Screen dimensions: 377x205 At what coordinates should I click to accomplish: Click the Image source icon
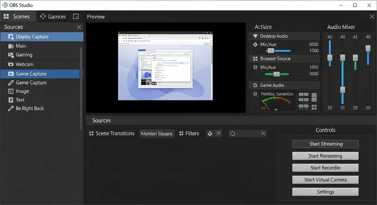[11, 91]
